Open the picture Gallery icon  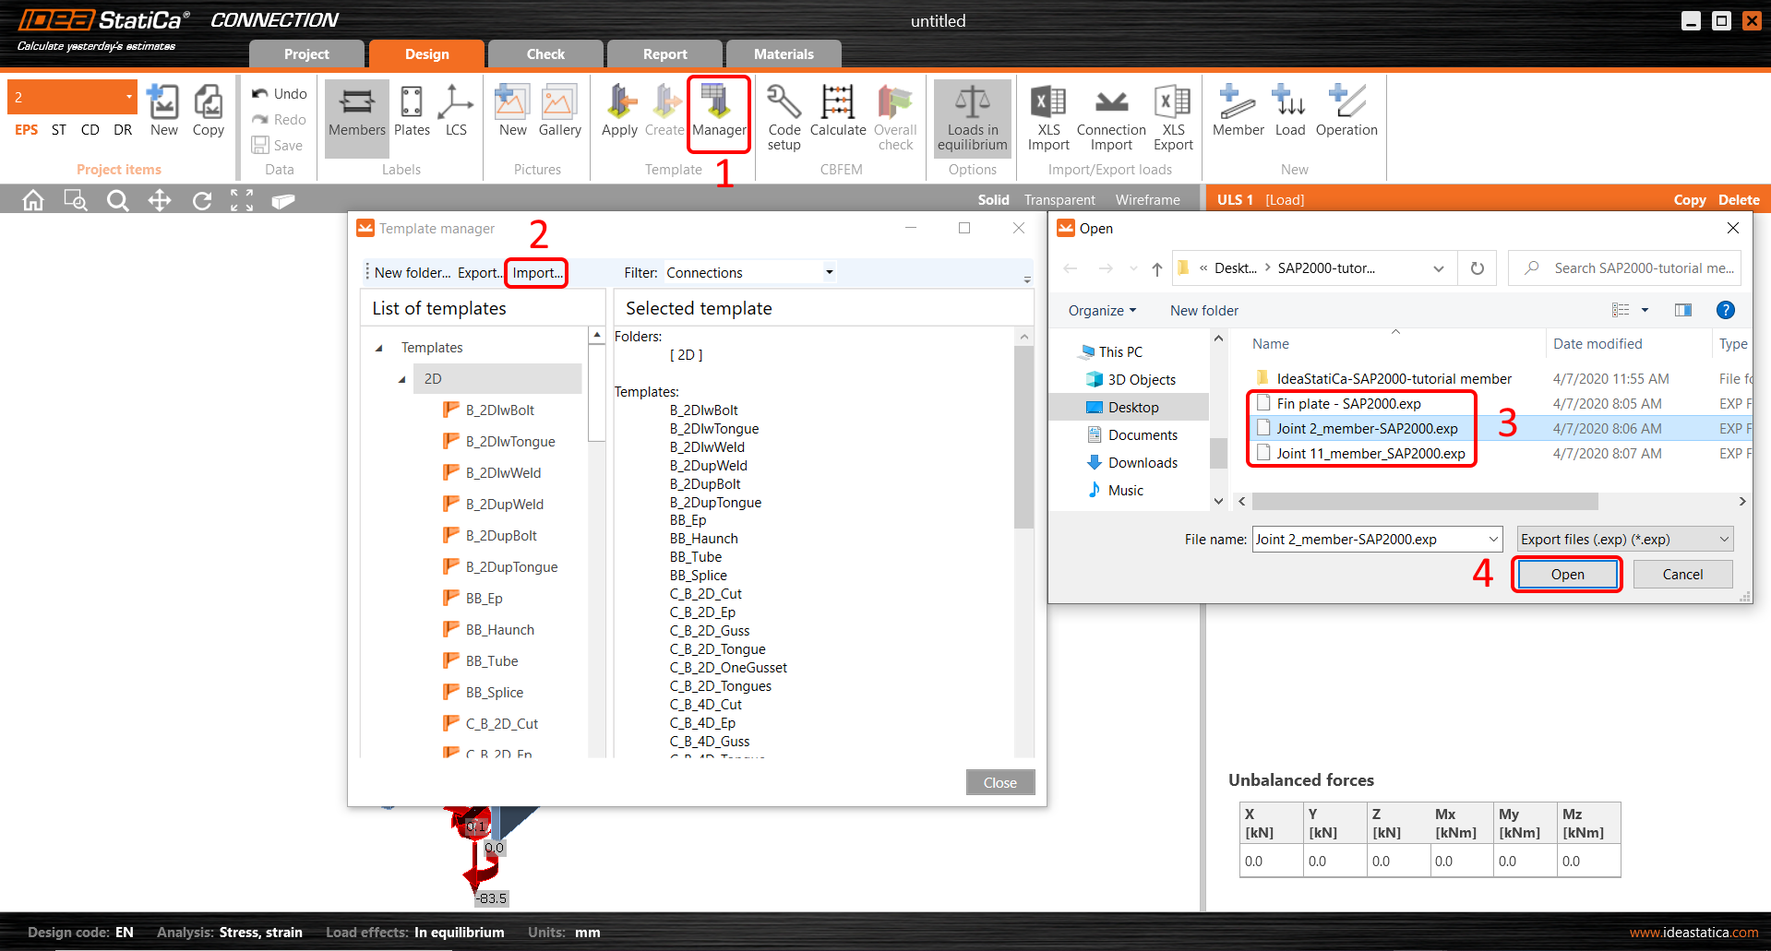(559, 113)
